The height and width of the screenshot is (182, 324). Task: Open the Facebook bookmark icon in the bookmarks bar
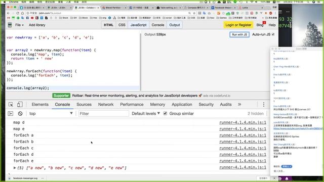(x=27, y=18)
